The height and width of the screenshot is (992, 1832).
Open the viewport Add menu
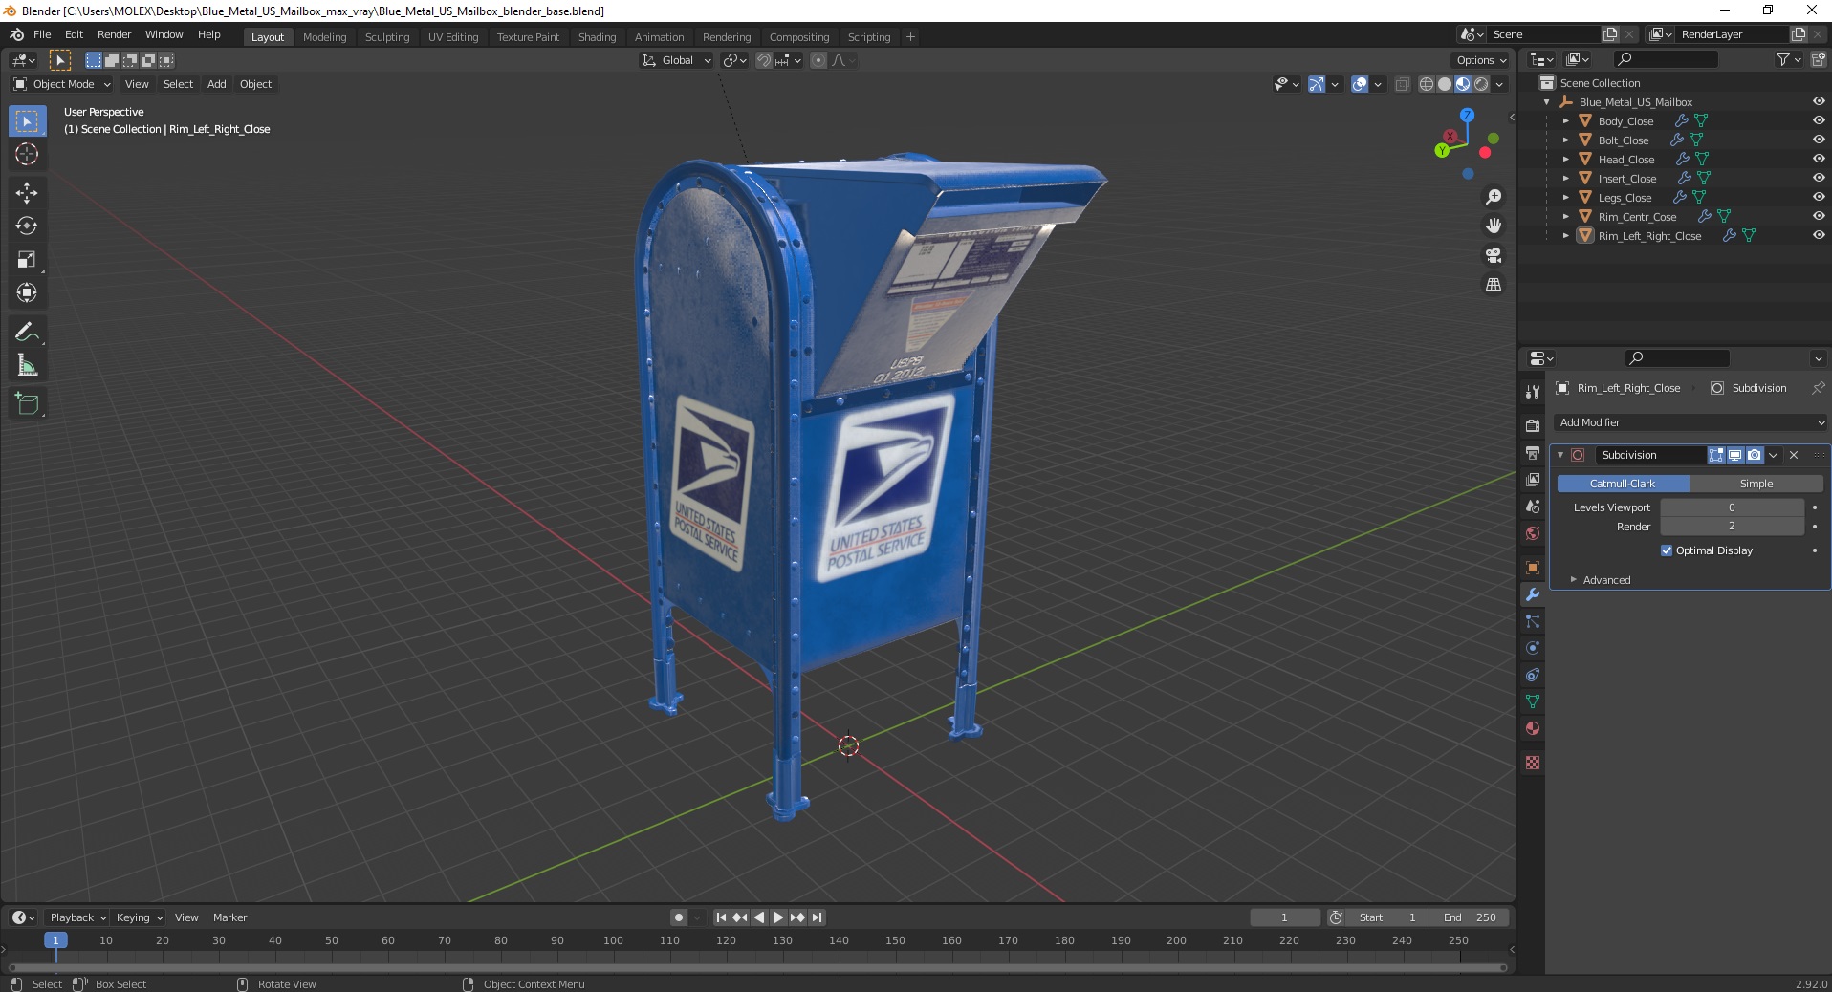(217, 84)
